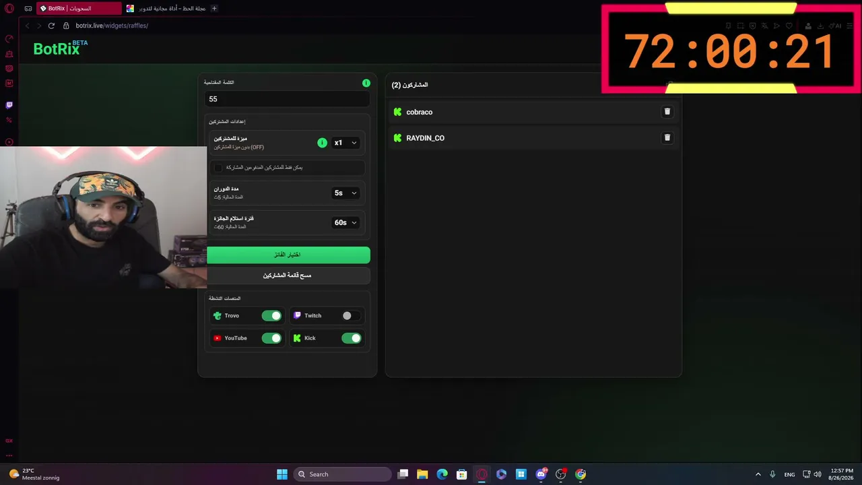Show hidden system tray icons chevron
Viewport: 862px width, 485px height.
coord(758,474)
